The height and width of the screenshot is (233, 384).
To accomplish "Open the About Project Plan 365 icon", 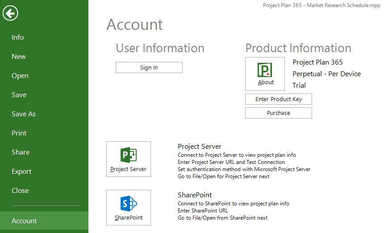I will (x=265, y=74).
